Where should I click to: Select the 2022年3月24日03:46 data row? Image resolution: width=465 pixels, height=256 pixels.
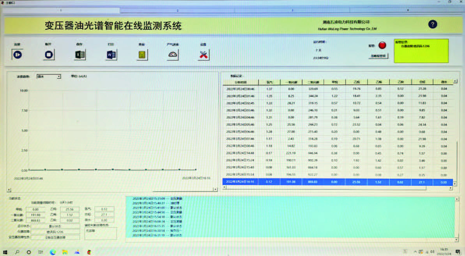pos(338,110)
